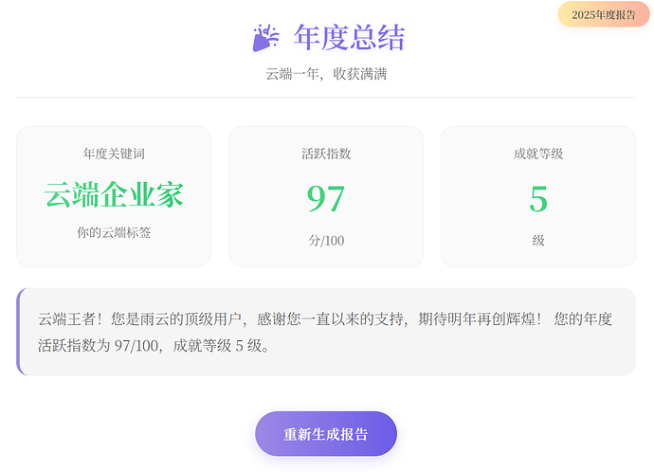Select the activity score value 97
This screenshot has height=472, width=654.
[325, 199]
